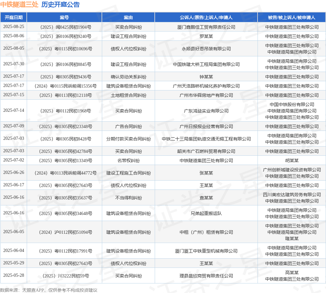Select the date cell 2025-08-25
Image resolution: width=326 pixels, height=293 pixels.
click(14, 27)
